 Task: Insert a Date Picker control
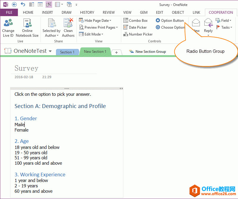135,27
